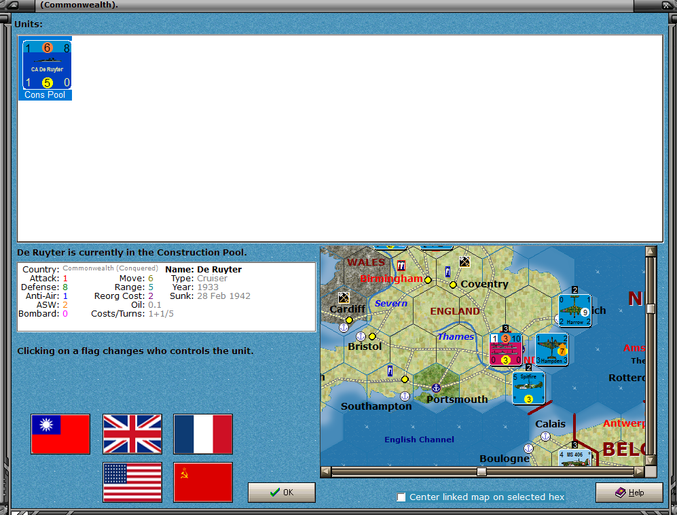Image resolution: width=677 pixels, height=515 pixels.
Task: Click the Southampton city dot
Action: [405, 379]
